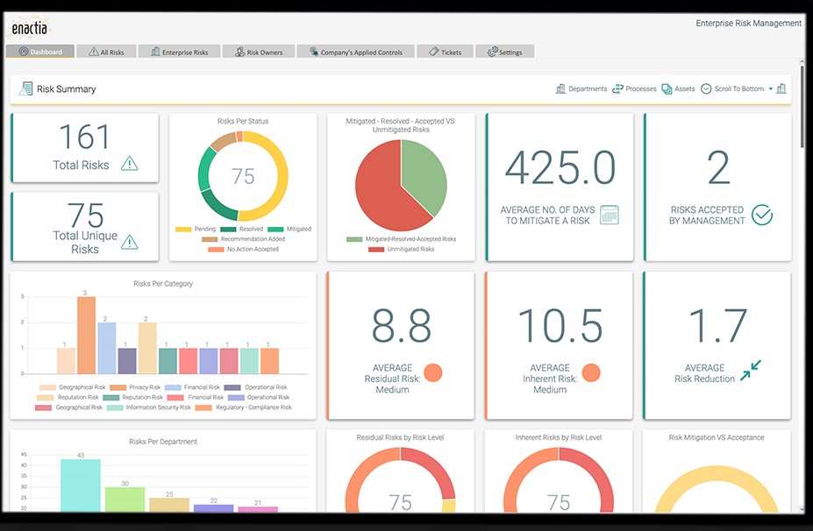Click calendar icon in Average Days to Mitigate card
This screenshot has height=531, width=813.
coord(610,215)
